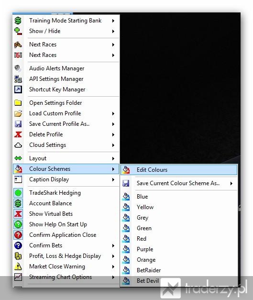
Task: Click the Shortcut Key Manager arrow icon
Action: click(x=18, y=89)
